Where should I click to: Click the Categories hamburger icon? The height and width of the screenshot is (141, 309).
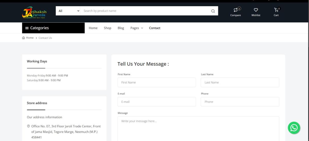[x=27, y=28]
